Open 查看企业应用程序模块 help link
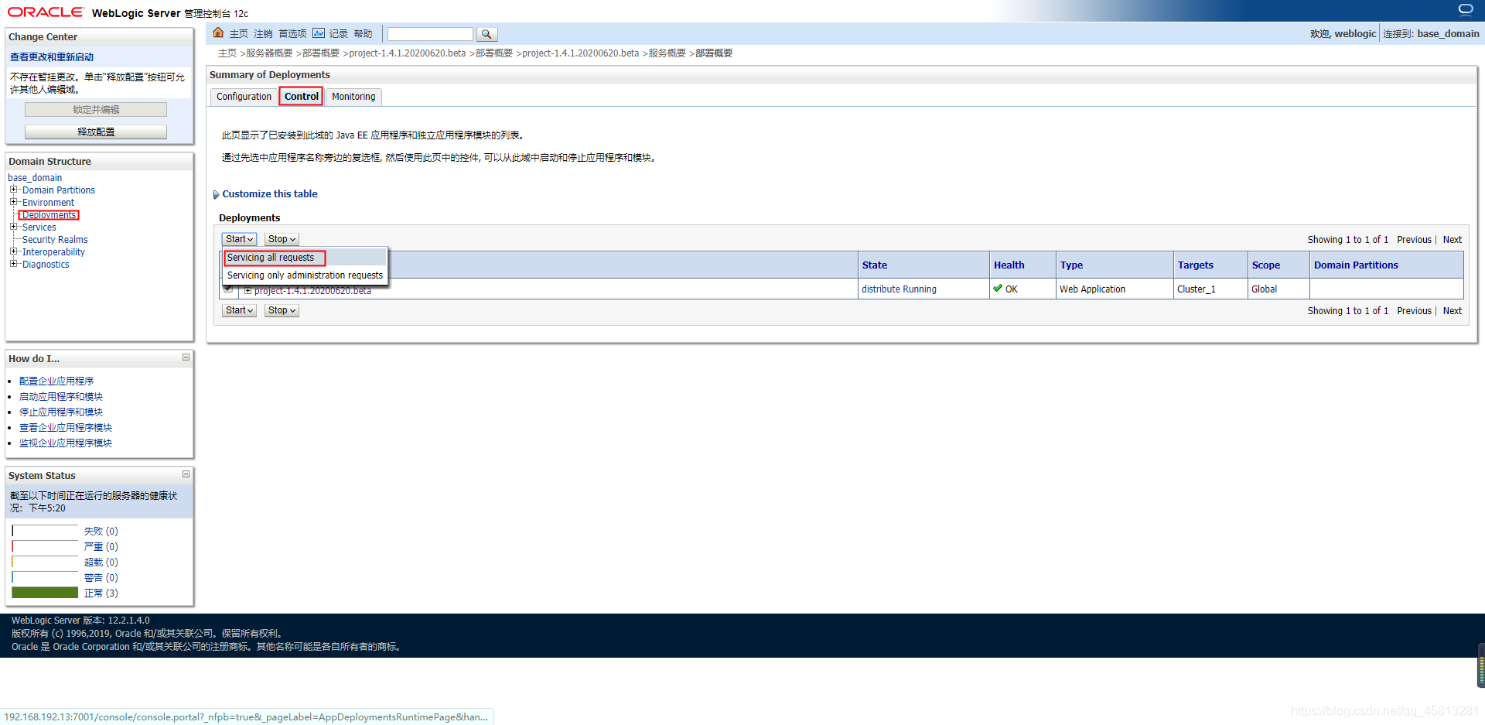Viewport: 1485px width, 725px height. pos(66,428)
